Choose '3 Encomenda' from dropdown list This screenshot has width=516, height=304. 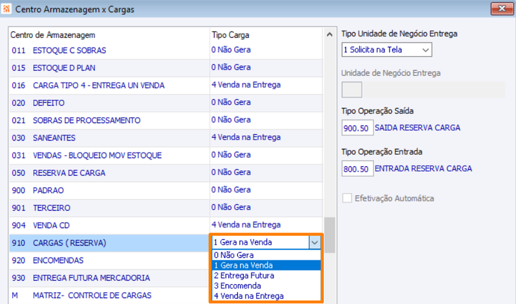pos(266,285)
